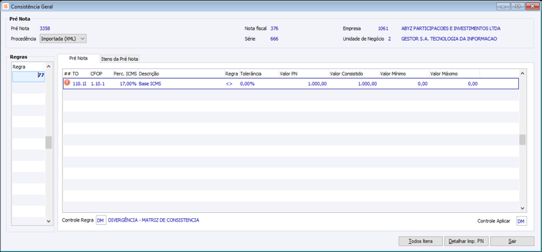
Task: Click the Base ICMS description cell
Action: (x=181, y=84)
